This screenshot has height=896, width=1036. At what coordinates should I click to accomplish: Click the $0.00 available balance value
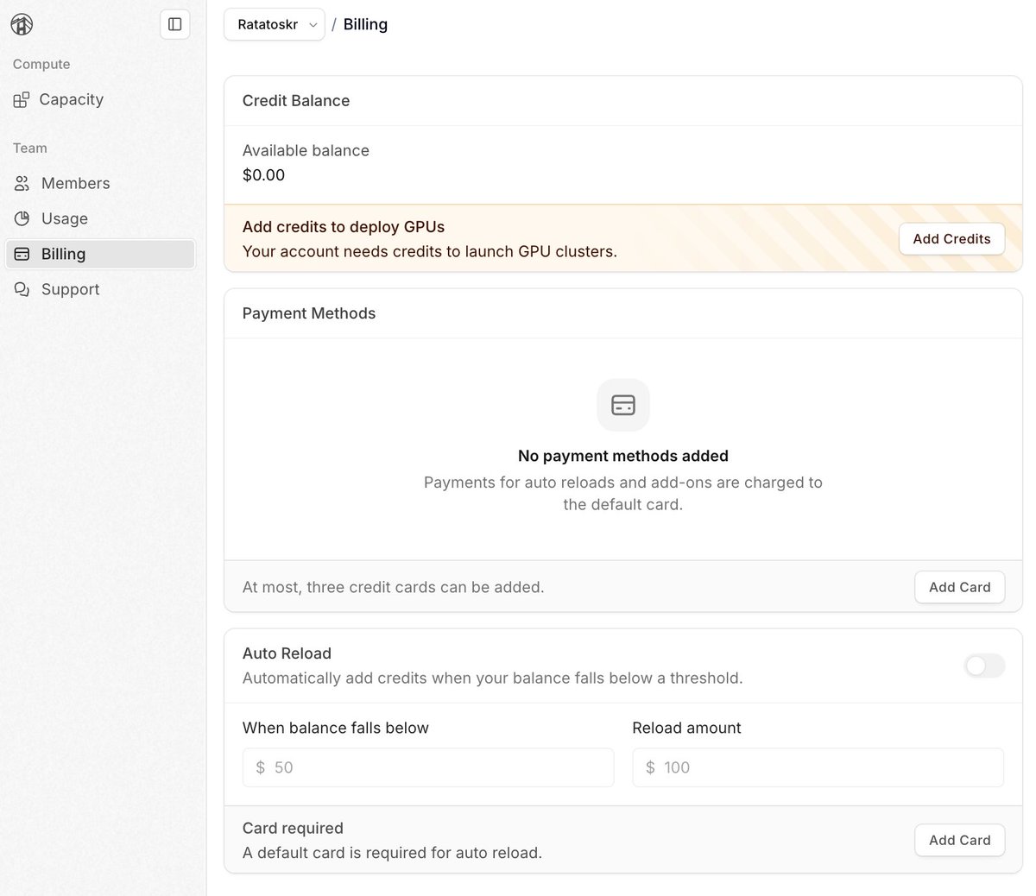(263, 175)
